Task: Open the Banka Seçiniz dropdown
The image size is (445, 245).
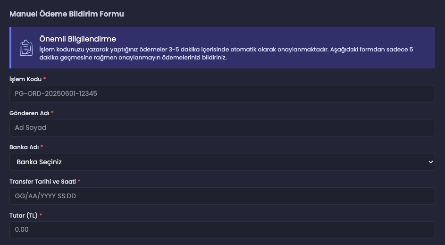Action: (222, 162)
